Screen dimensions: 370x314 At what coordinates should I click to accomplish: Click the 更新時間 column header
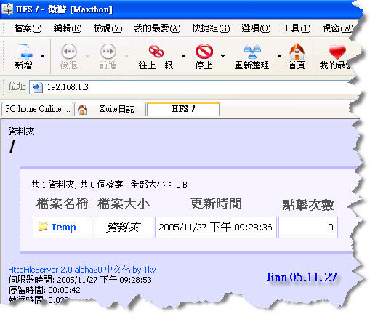(216, 204)
